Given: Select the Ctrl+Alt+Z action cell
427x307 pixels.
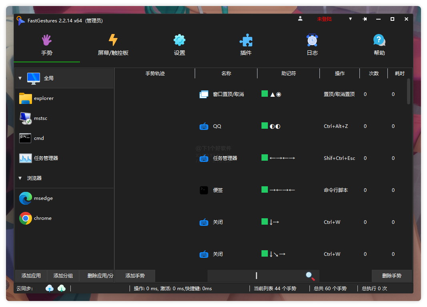Looking at the screenshot, I should [x=336, y=126].
